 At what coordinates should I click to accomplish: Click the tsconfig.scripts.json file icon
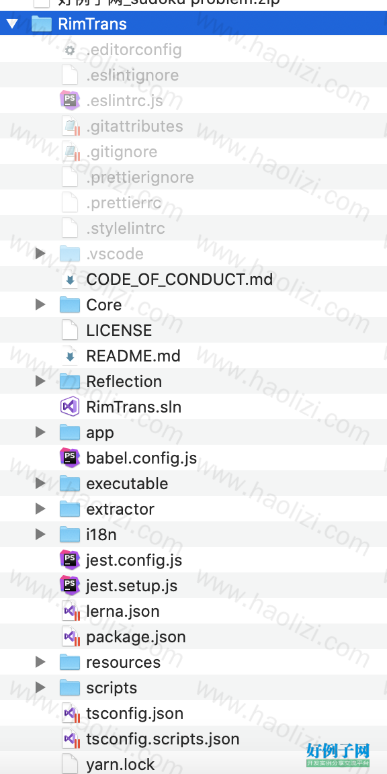point(71,739)
